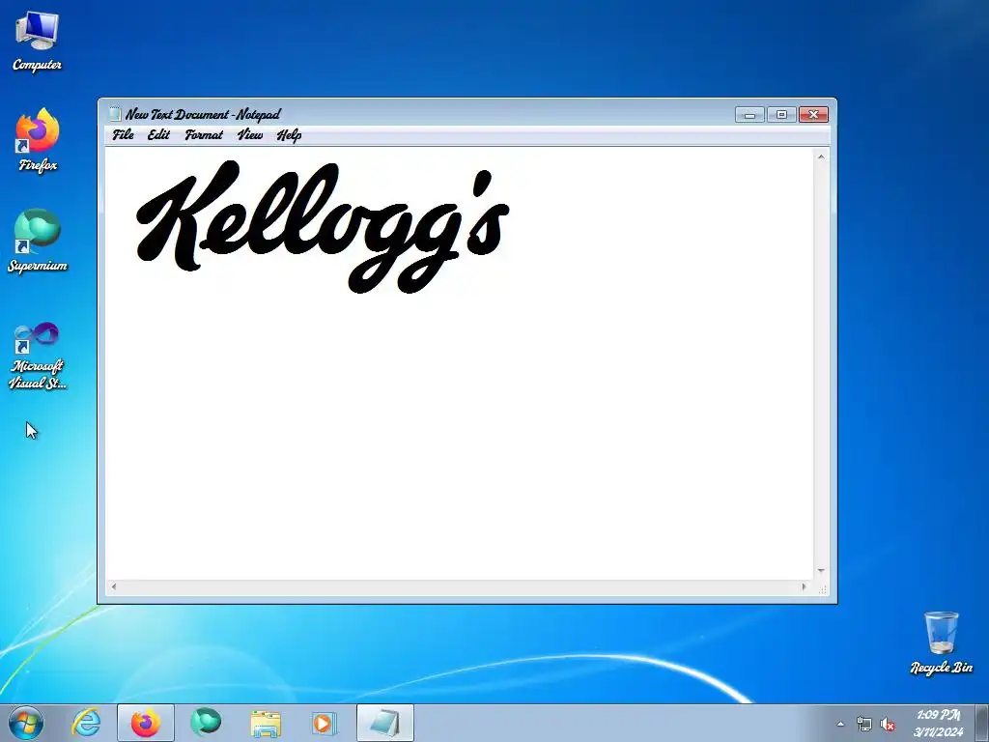Click the Notepad taskbar button
This screenshot has width=989, height=742.
click(384, 723)
